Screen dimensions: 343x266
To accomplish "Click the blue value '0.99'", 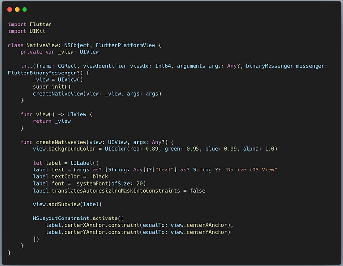I will (x=230, y=149).
